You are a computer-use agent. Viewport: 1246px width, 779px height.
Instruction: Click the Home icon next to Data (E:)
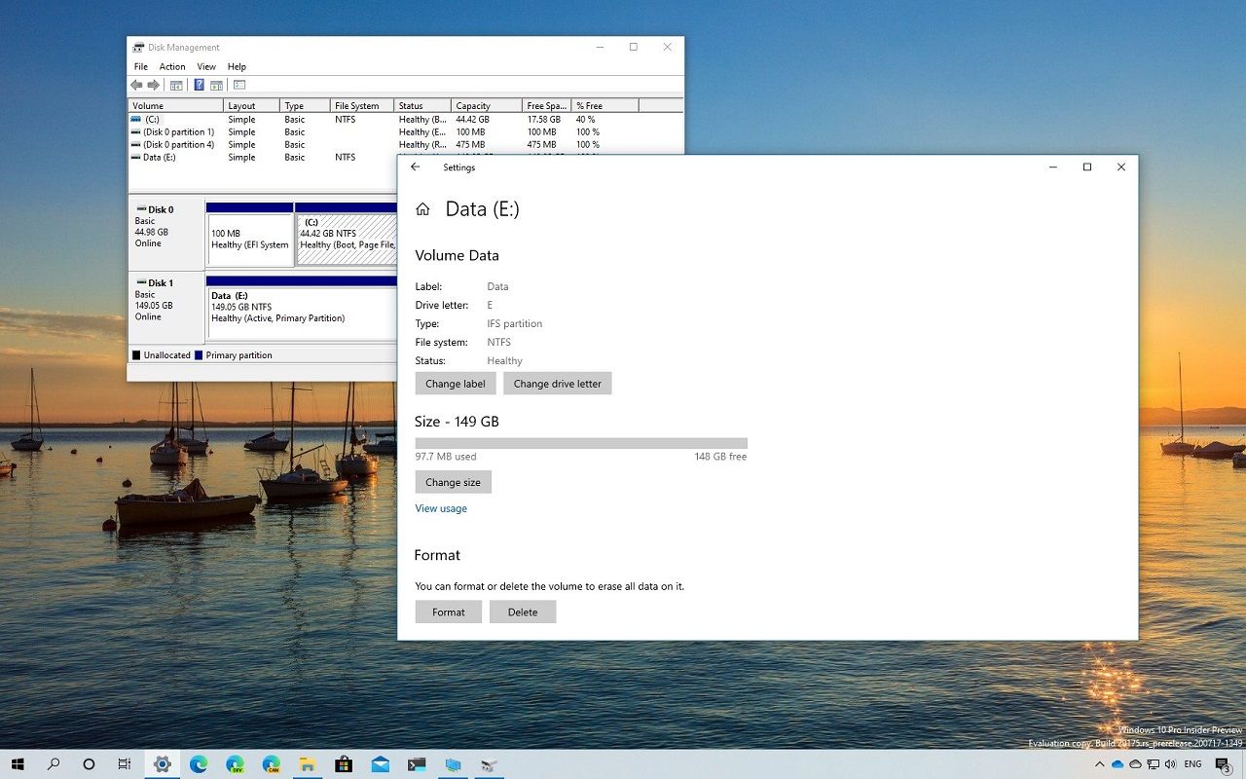pyautogui.click(x=422, y=209)
